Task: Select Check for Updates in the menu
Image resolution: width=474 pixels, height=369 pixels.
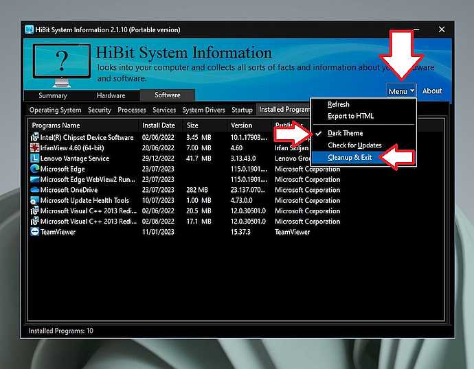Action: tap(354, 145)
